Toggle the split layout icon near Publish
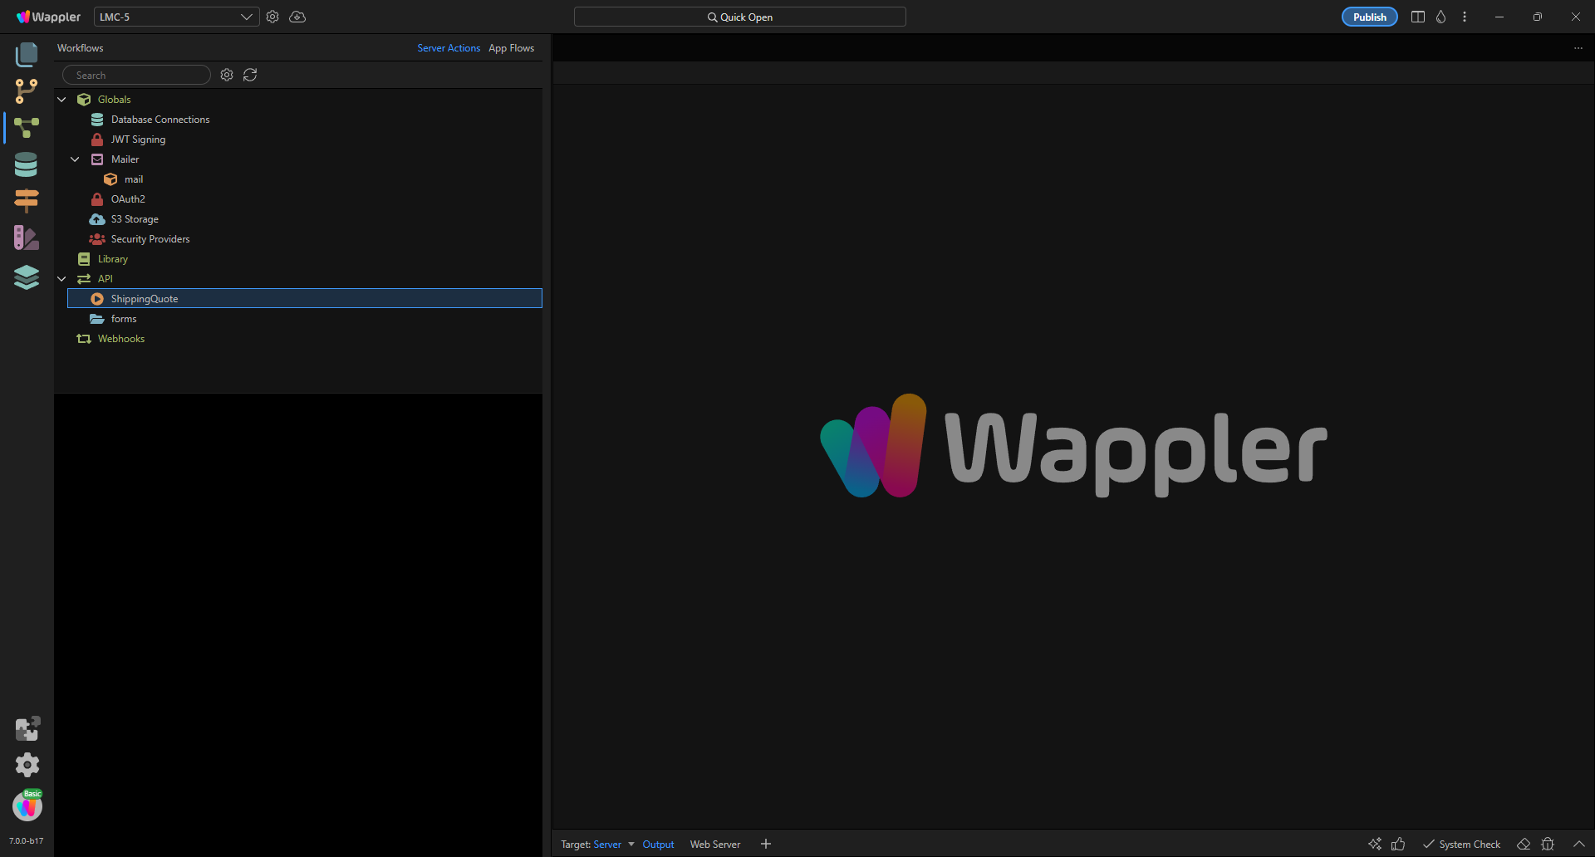This screenshot has width=1595, height=857. tap(1418, 17)
